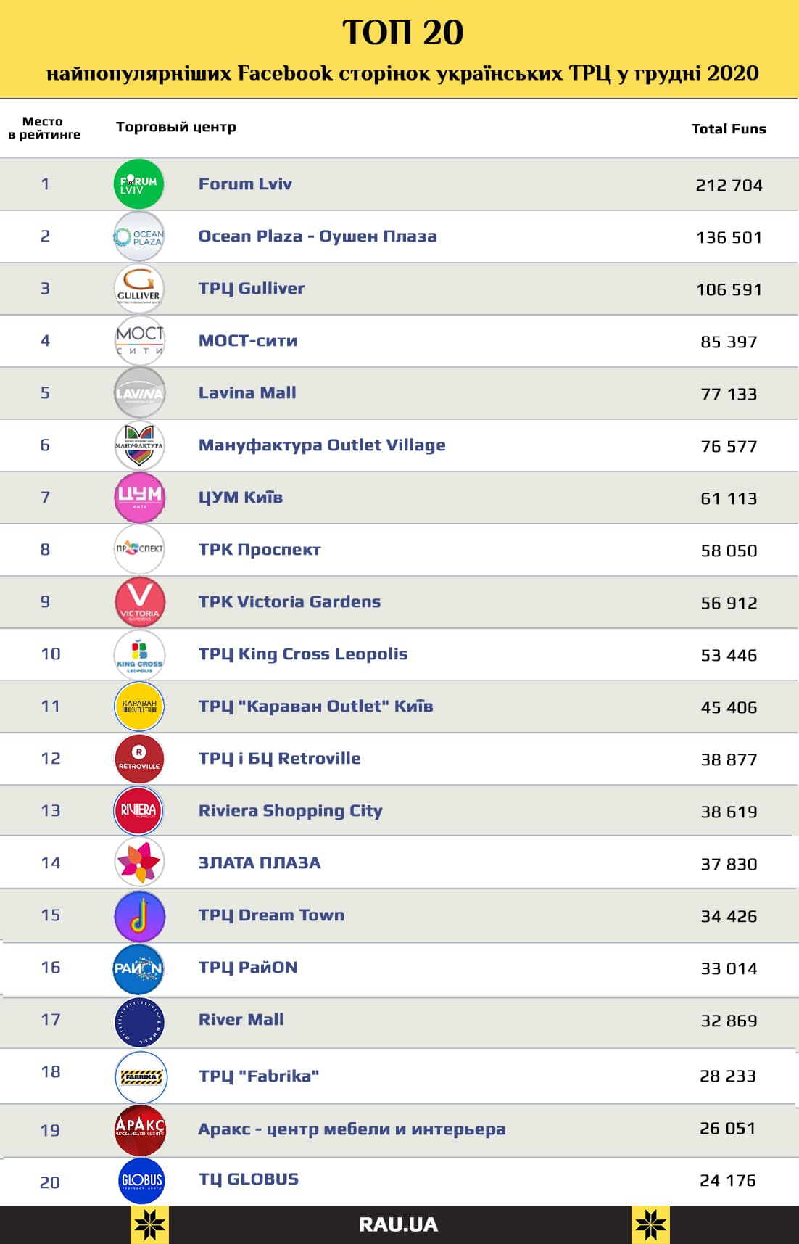The height and width of the screenshot is (1244, 799).
Task: Open the Riviera Shopping City link
Action: (x=290, y=811)
